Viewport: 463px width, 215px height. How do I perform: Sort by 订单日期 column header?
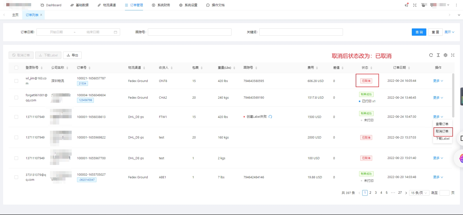point(409,68)
